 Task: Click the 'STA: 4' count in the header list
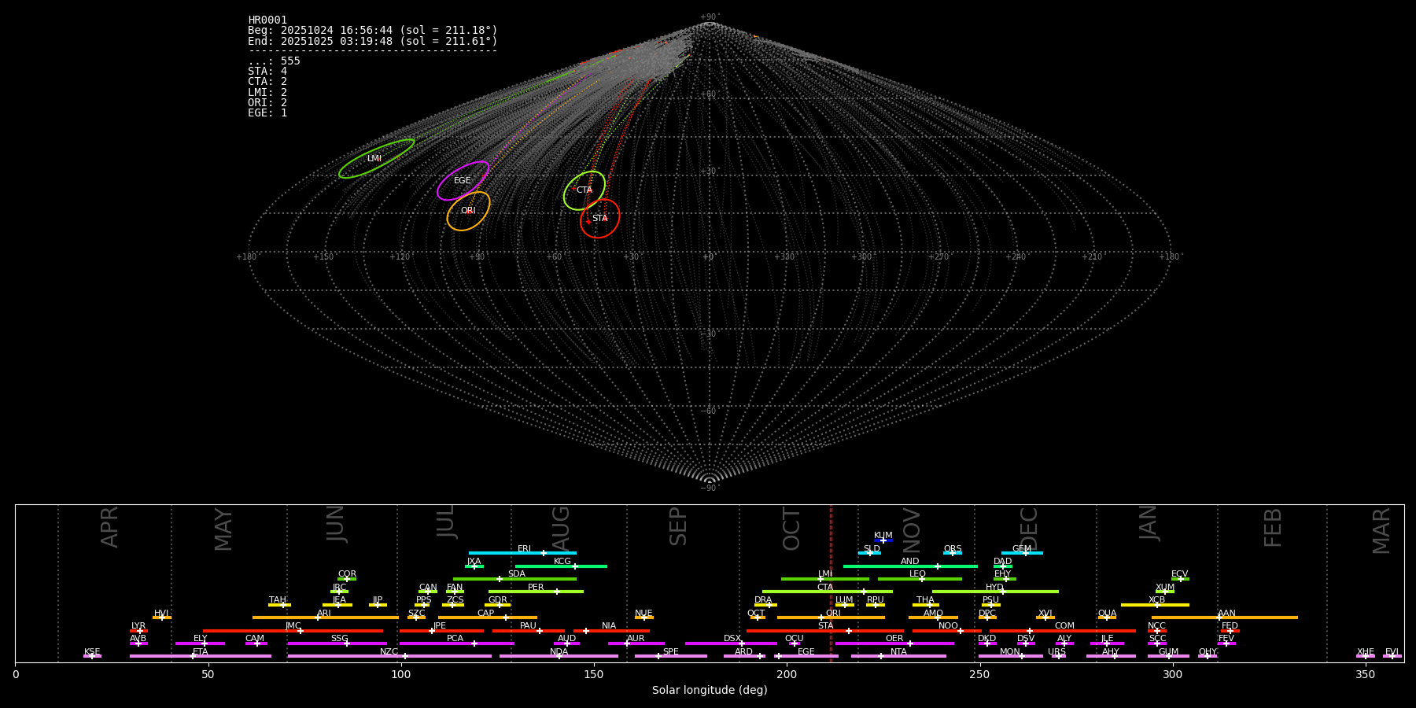267,72
